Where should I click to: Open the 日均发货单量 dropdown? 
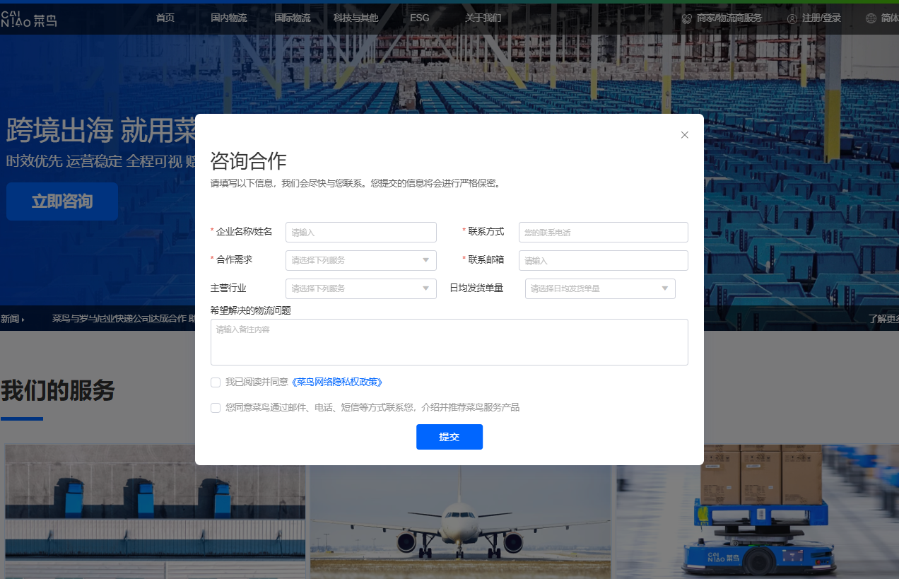click(599, 288)
